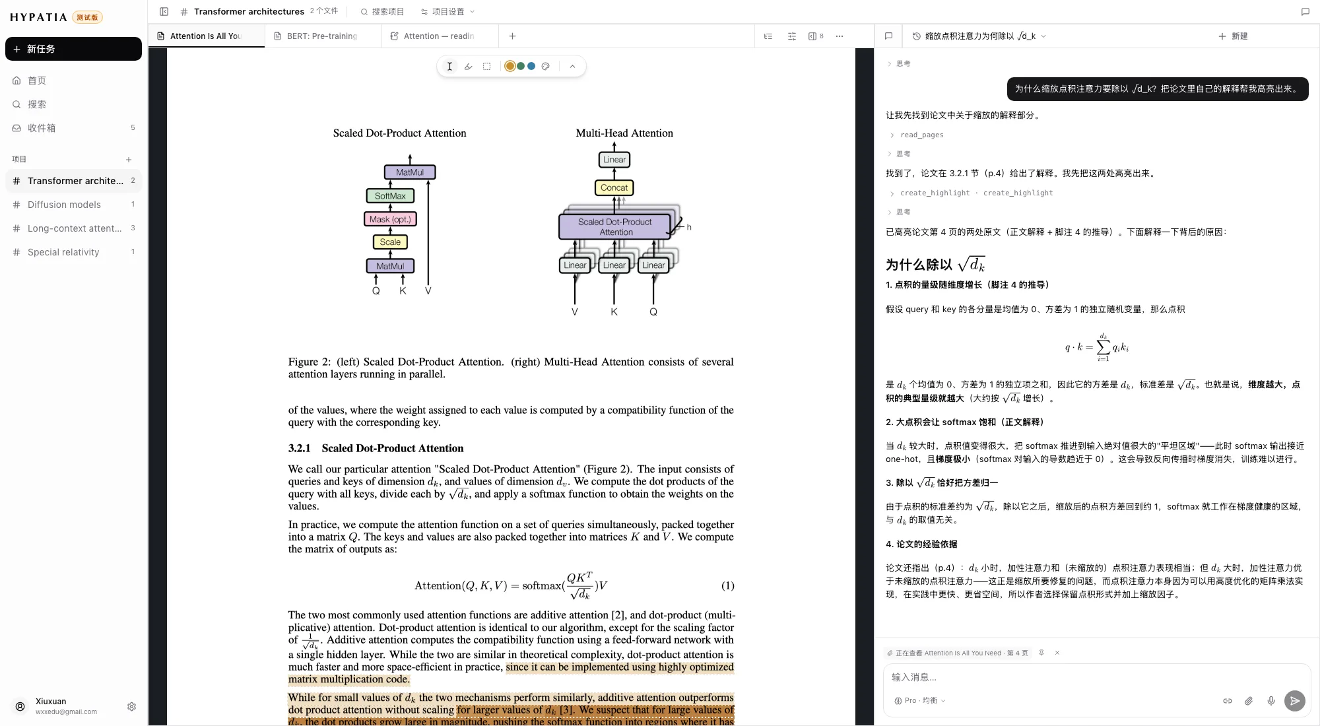The image size is (1320, 726).
Task: Pin the current viewing context
Action: [x=1041, y=653]
